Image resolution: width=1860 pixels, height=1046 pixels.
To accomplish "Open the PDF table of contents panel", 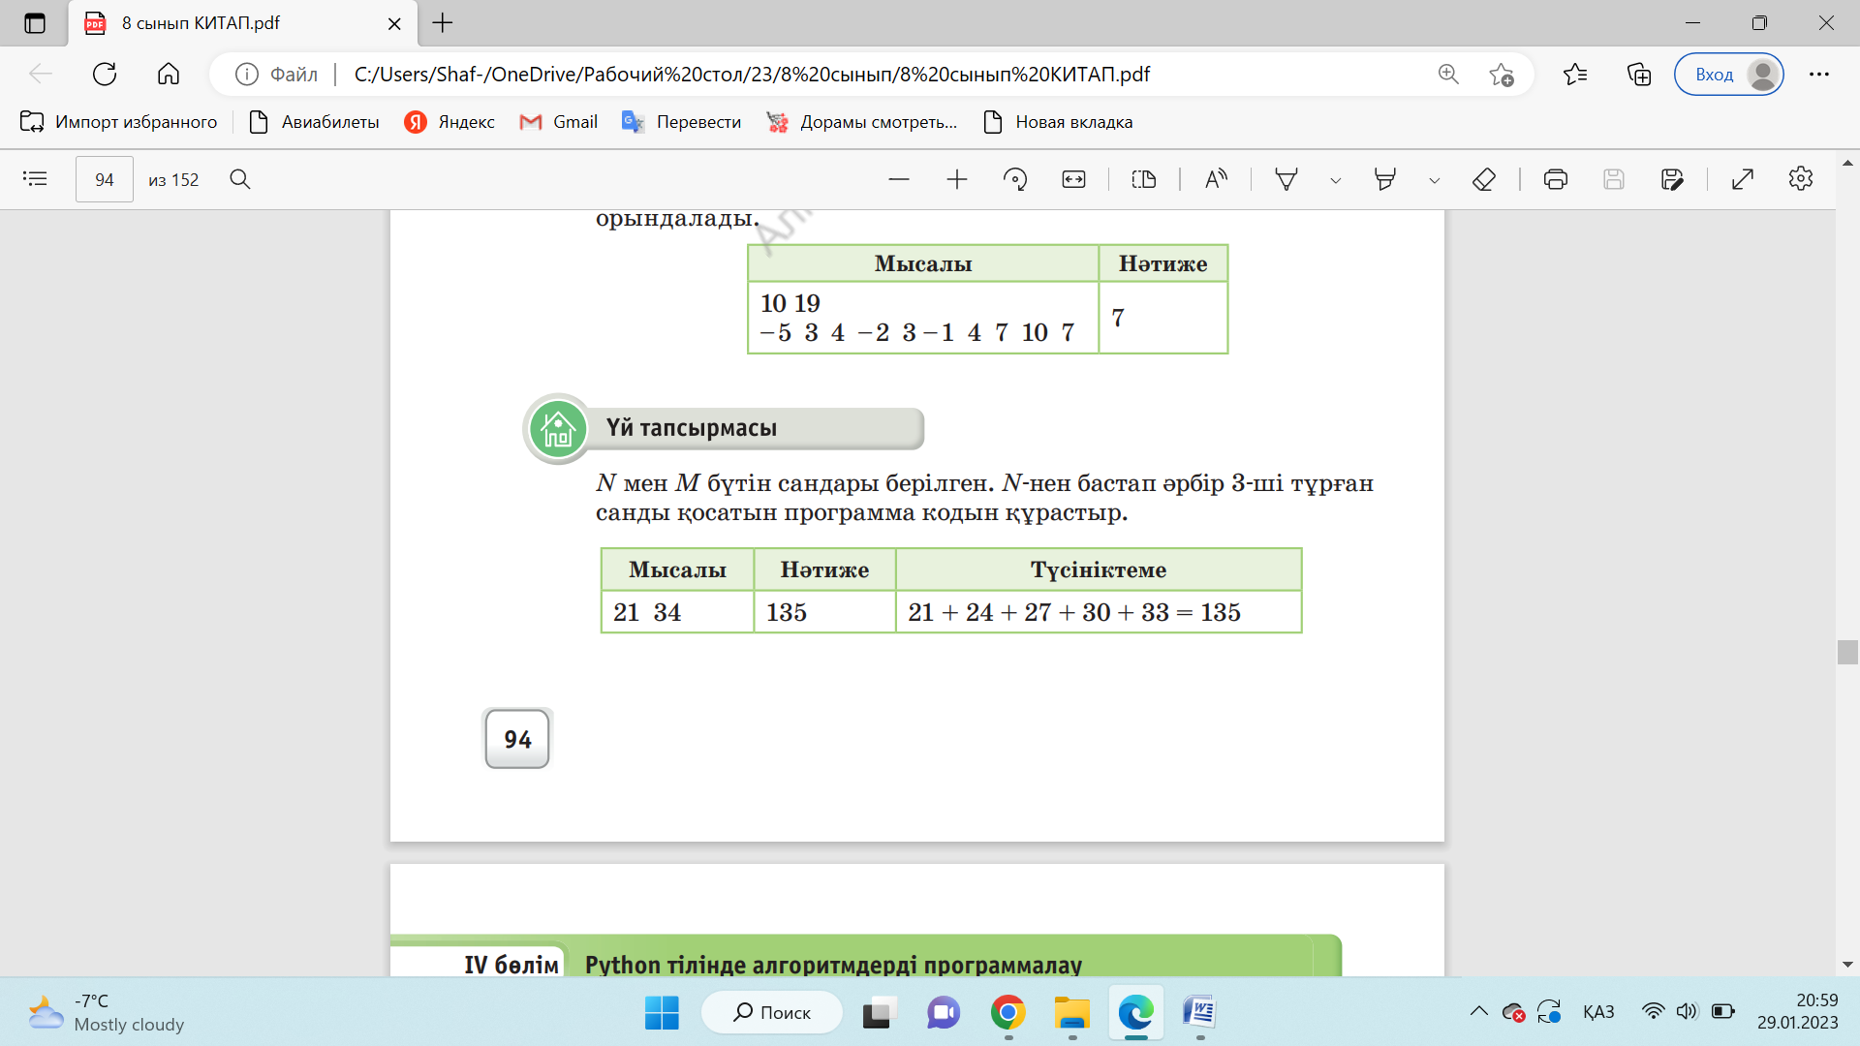I will (35, 179).
